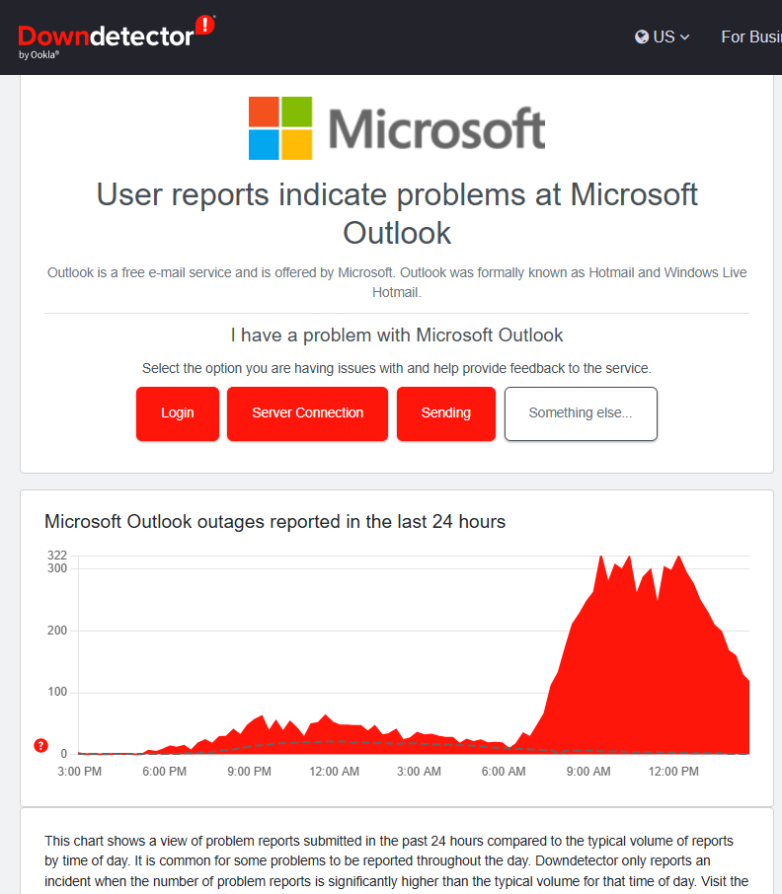Click the red question mark help icon
The height and width of the screenshot is (894, 782).
coord(41,745)
